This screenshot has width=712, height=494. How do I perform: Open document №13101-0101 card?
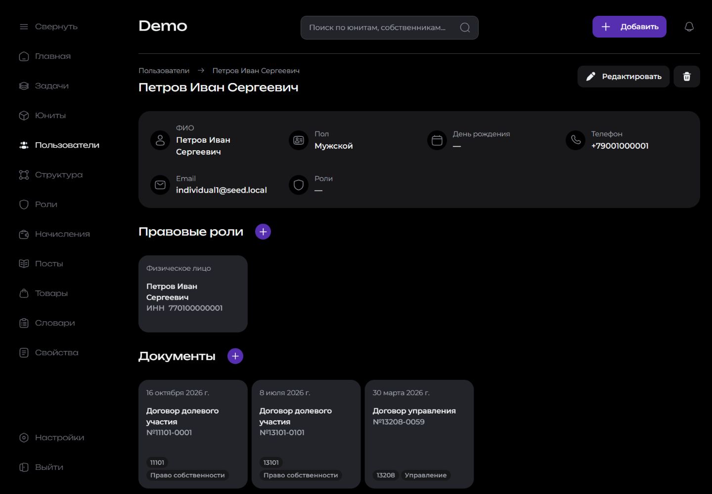(x=306, y=434)
